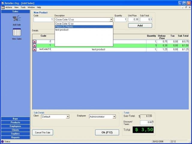Viewport: 192px width, 144px height.
Task: Click the Add button
Action: pos(140,25)
